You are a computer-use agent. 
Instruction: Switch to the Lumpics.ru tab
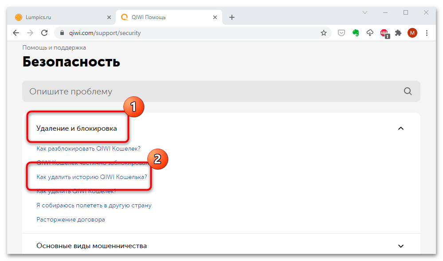pos(62,17)
